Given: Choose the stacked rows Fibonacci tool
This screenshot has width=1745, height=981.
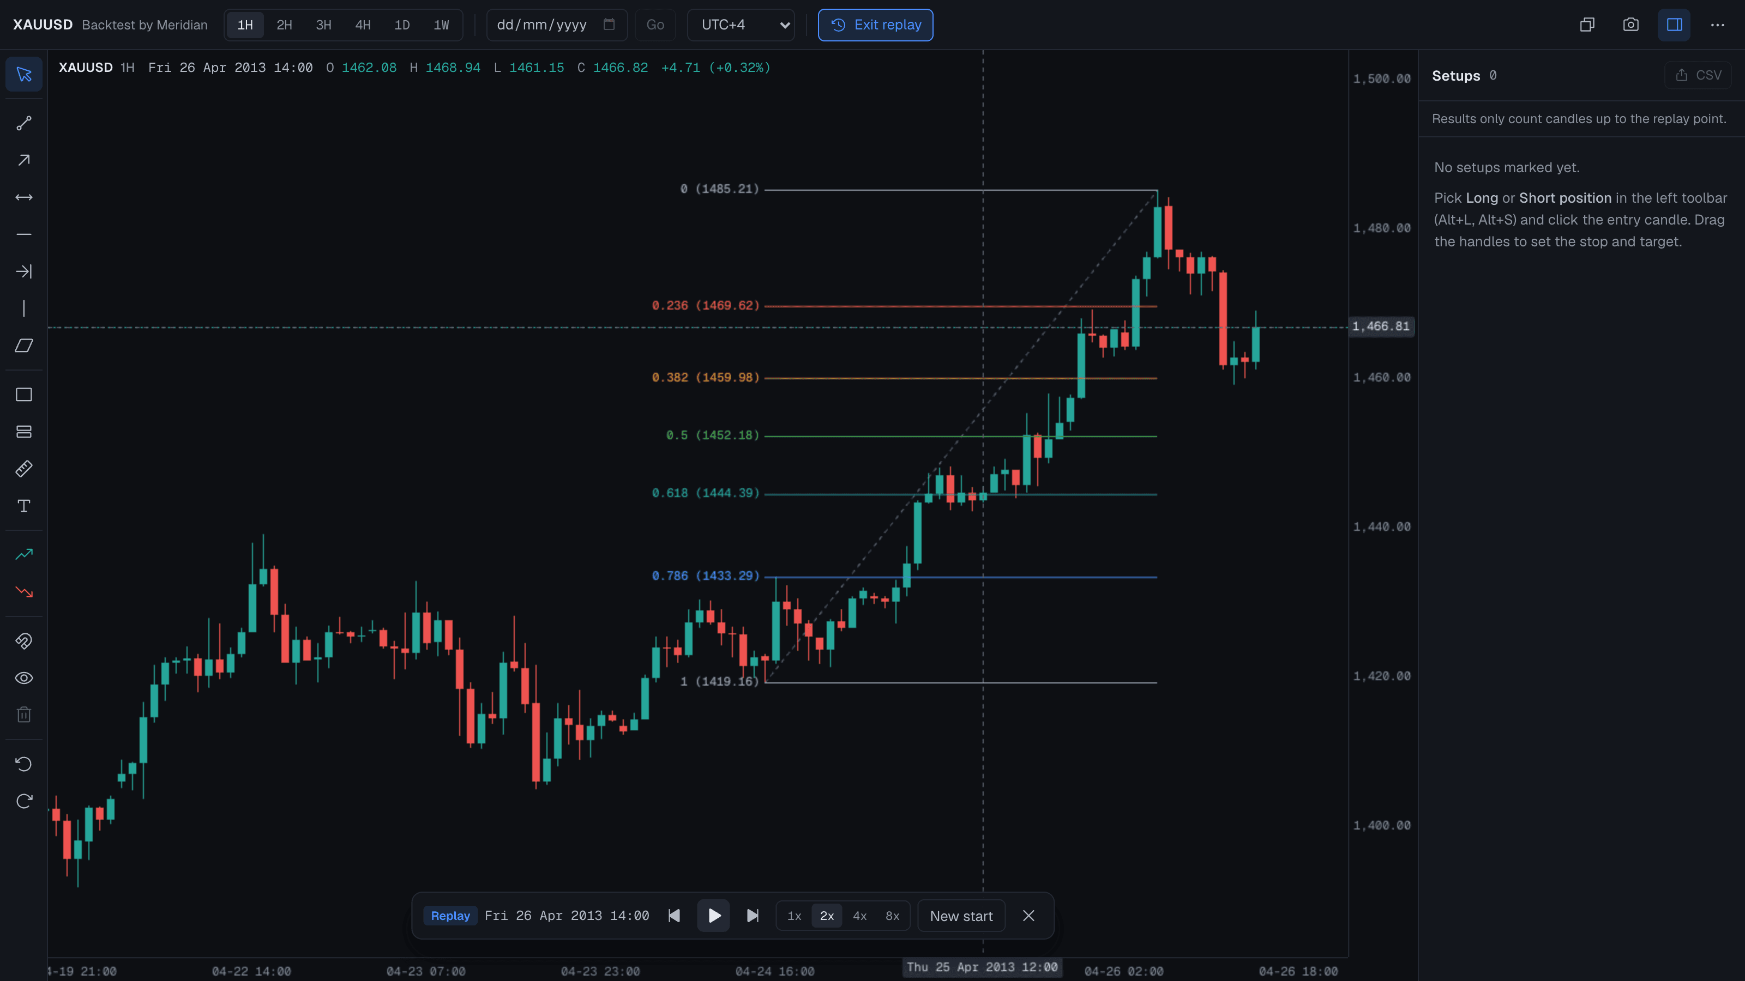Looking at the screenshot, I should click(x=23, y=432).
